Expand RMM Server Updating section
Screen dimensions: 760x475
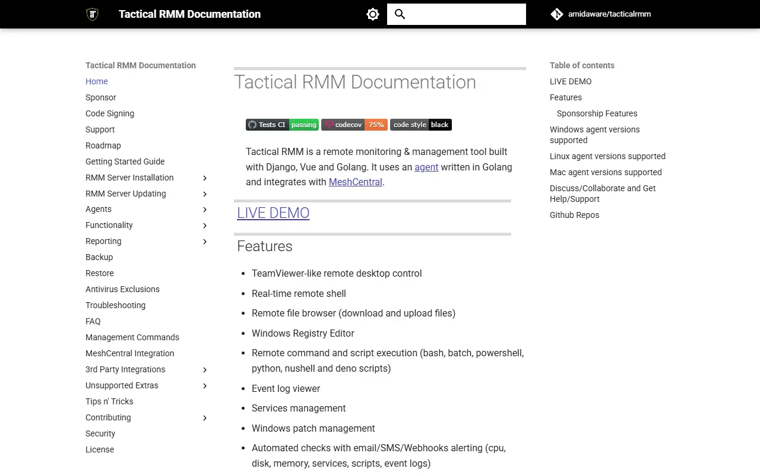click(x=205, y=194)
